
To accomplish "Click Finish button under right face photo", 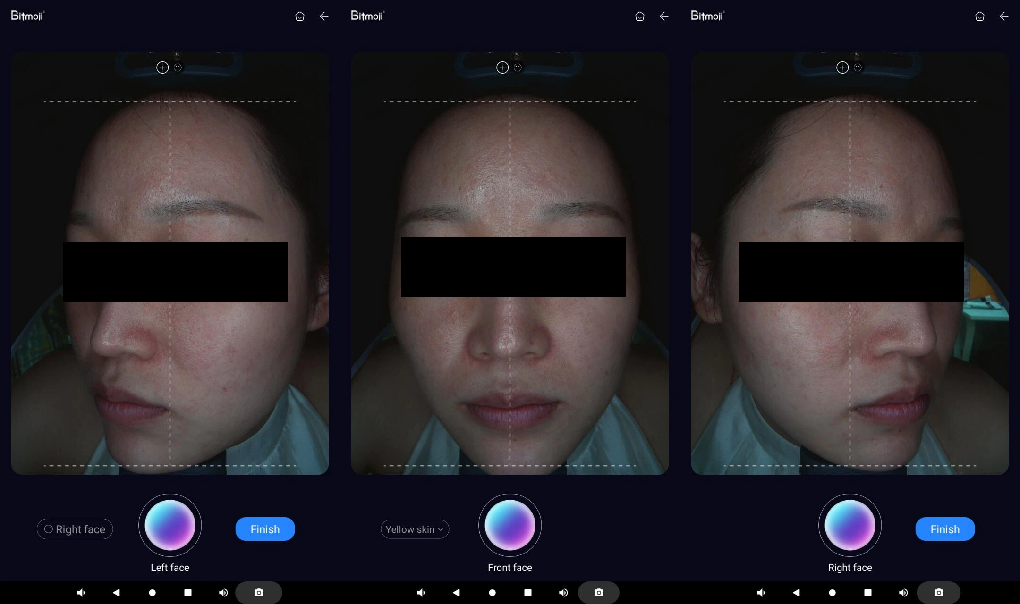I will pos(944,529).
